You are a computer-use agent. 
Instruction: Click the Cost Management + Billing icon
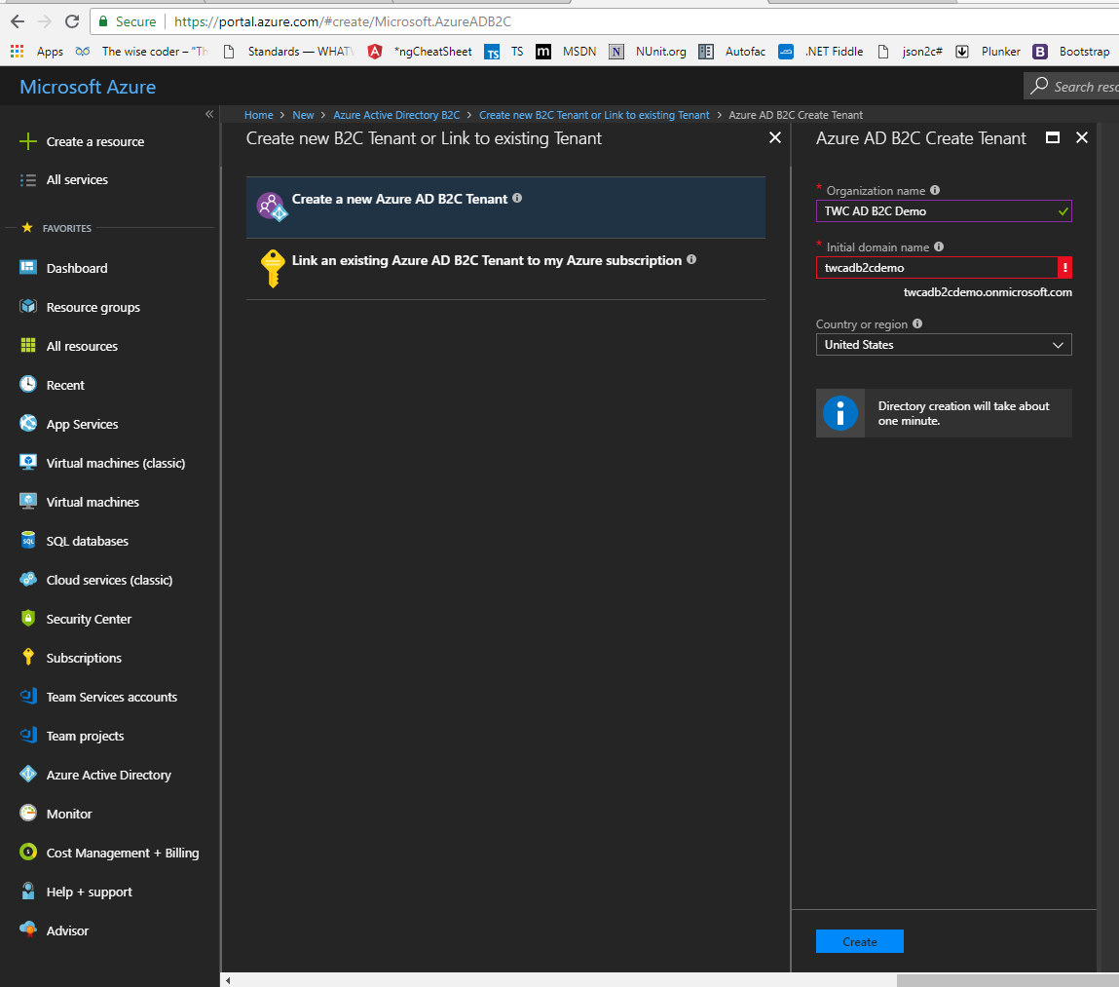tap(28, 852)
